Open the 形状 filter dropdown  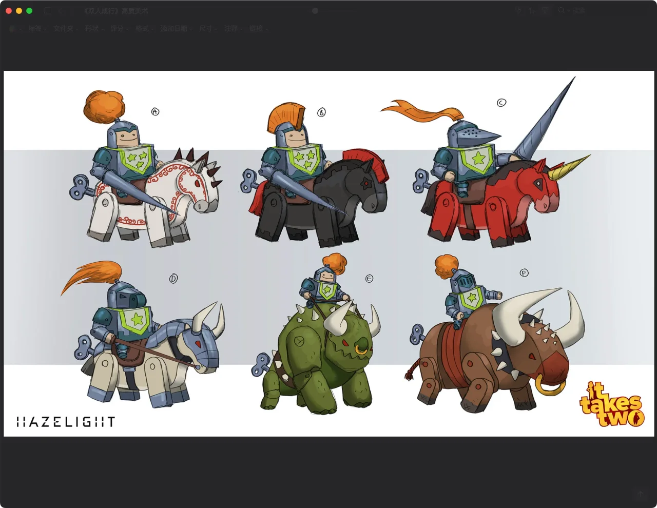[94, 29]
